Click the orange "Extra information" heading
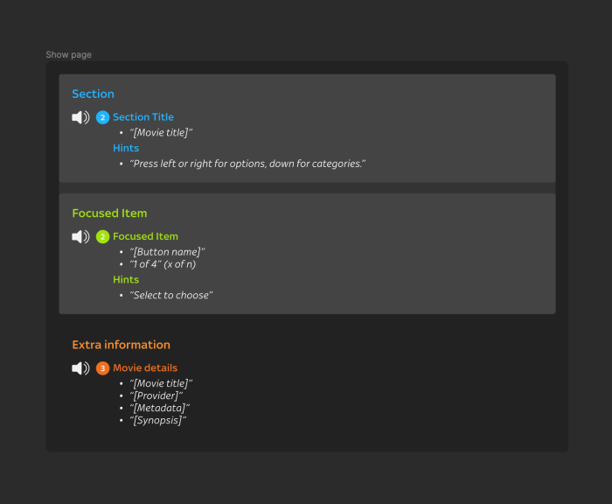The width and height of the screenshot is (612, 504). tap(121, 345)
